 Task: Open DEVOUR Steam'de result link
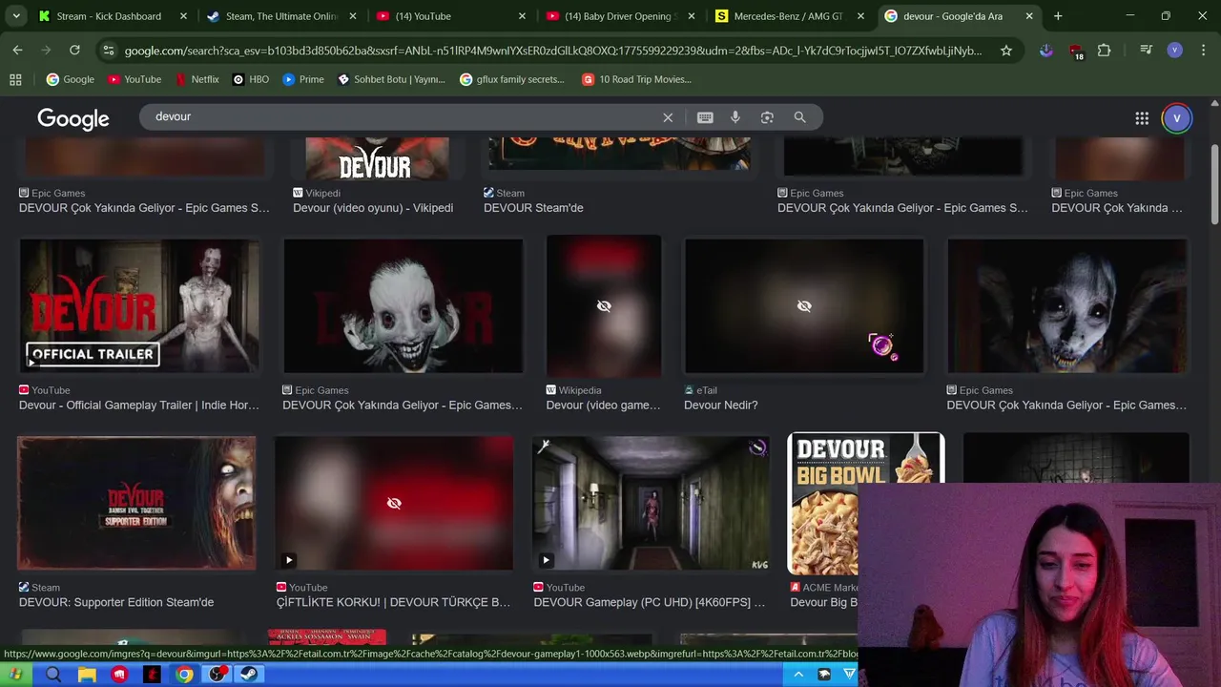[533, 208]
